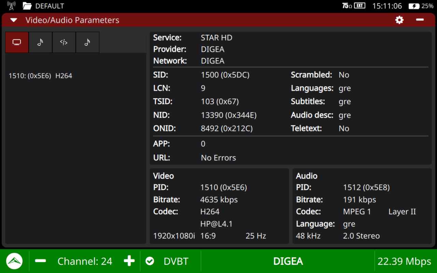This screenshot has width=437, height=273.
Task: Select the video stream tab with monitor icon
Action: 17,42
